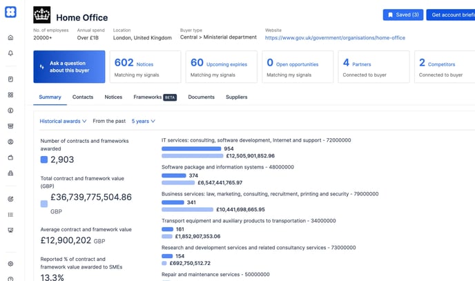Click the 'Over £1B' annual spend value
This screenshot has width=475, height=281.
88,38
